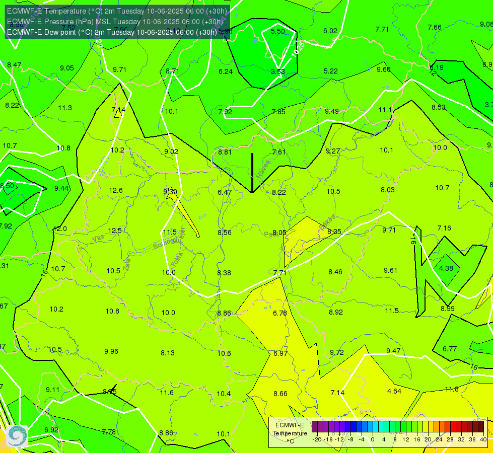
Task: Click the Tolna county label
Action: click(x=178, y=259)
